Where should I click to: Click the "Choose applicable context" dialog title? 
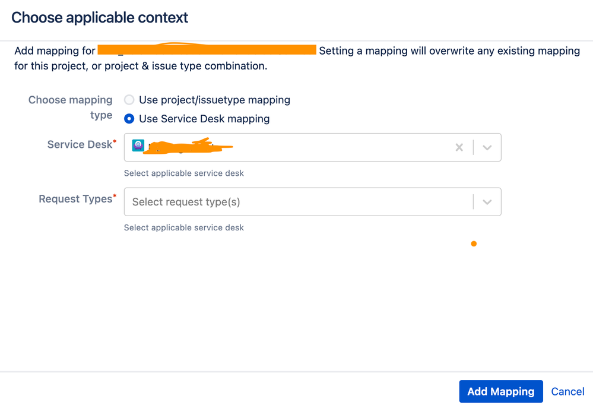point(100,18)
